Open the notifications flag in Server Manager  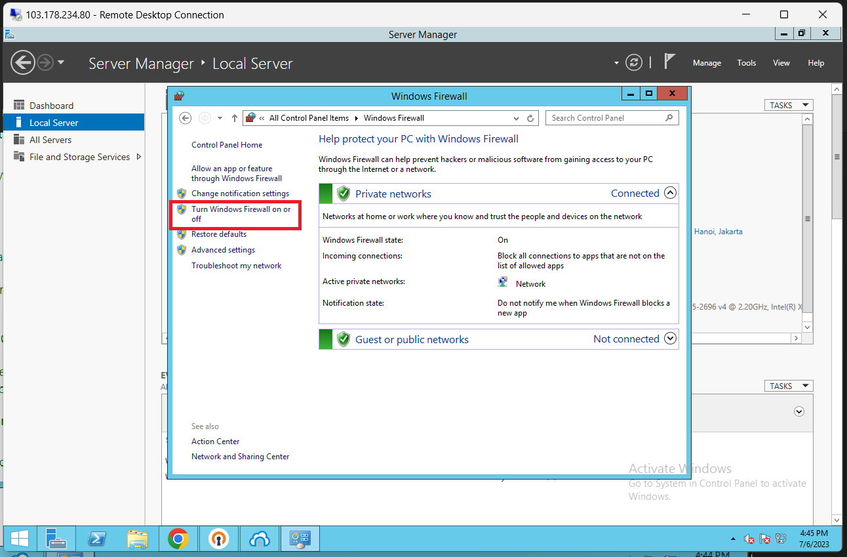[x=669, y=62]
